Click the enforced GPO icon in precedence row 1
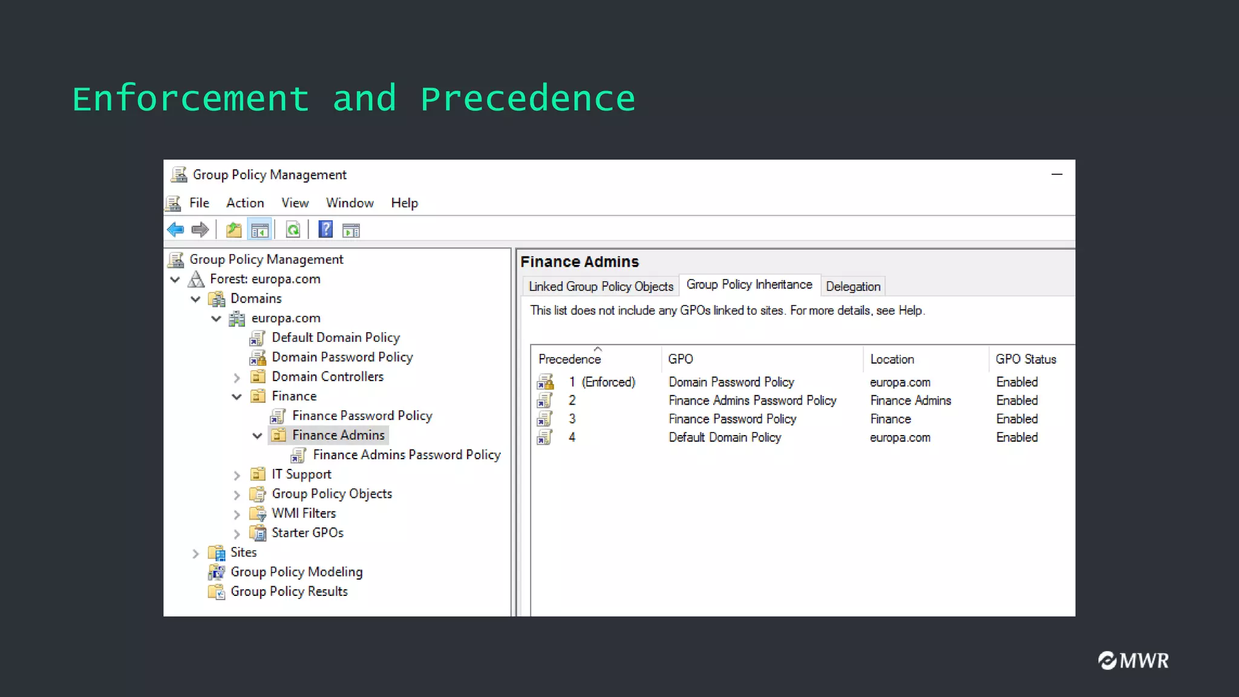This screenshot has width=1239, height=697. pos(545,382)
